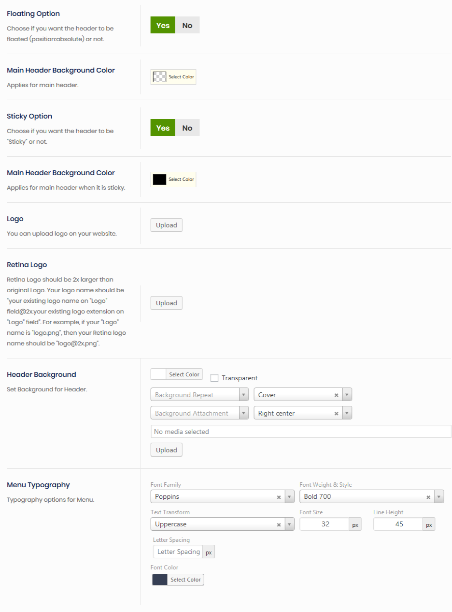Set Sticky Option to Yes
452x612 pixels.
click(163, 128)
